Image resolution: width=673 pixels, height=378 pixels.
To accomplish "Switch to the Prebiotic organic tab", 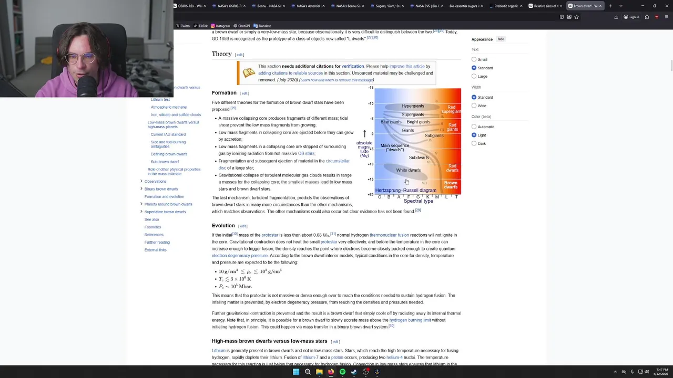I will (x=505, y=6).
